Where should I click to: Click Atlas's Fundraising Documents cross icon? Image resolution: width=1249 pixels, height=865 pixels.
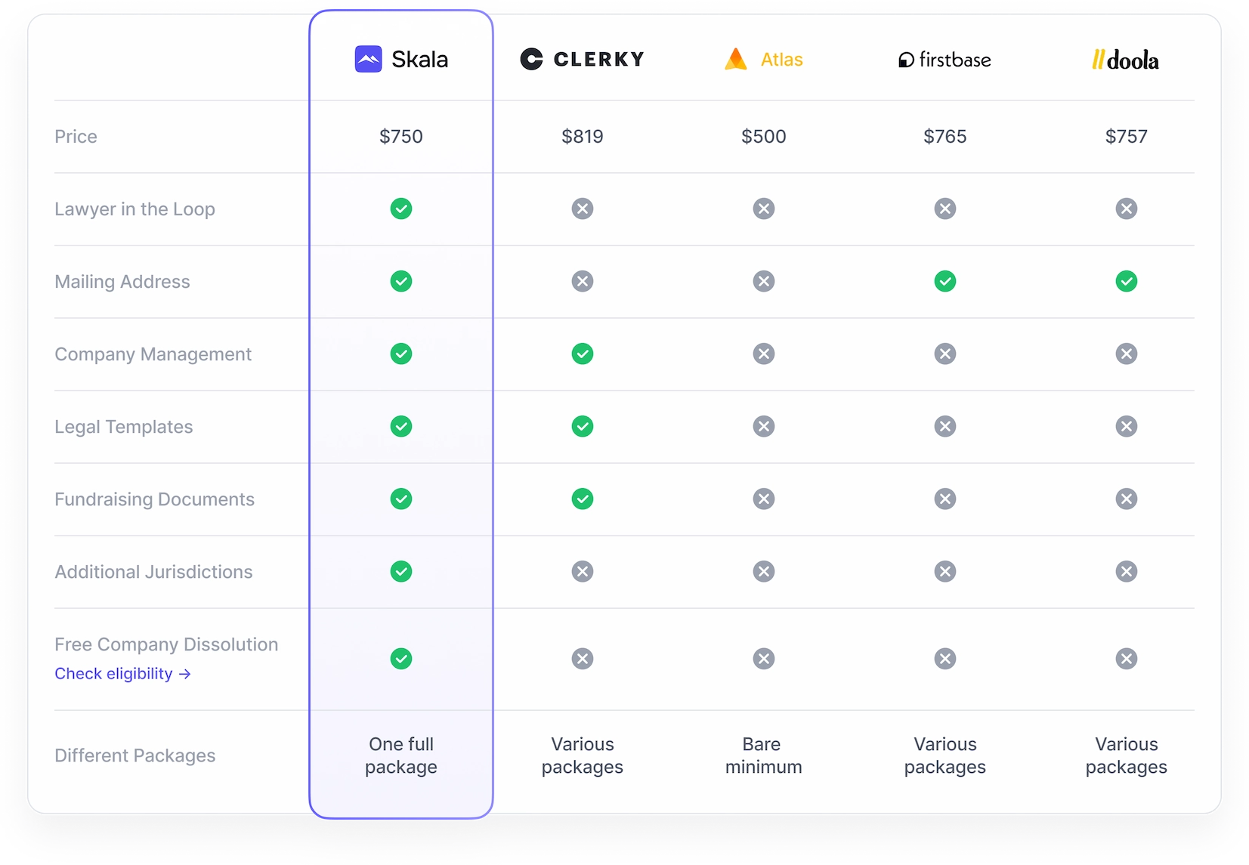(x=764, y=499)
